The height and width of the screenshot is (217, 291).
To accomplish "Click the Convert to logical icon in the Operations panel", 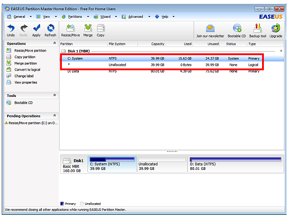I will 9,69.
